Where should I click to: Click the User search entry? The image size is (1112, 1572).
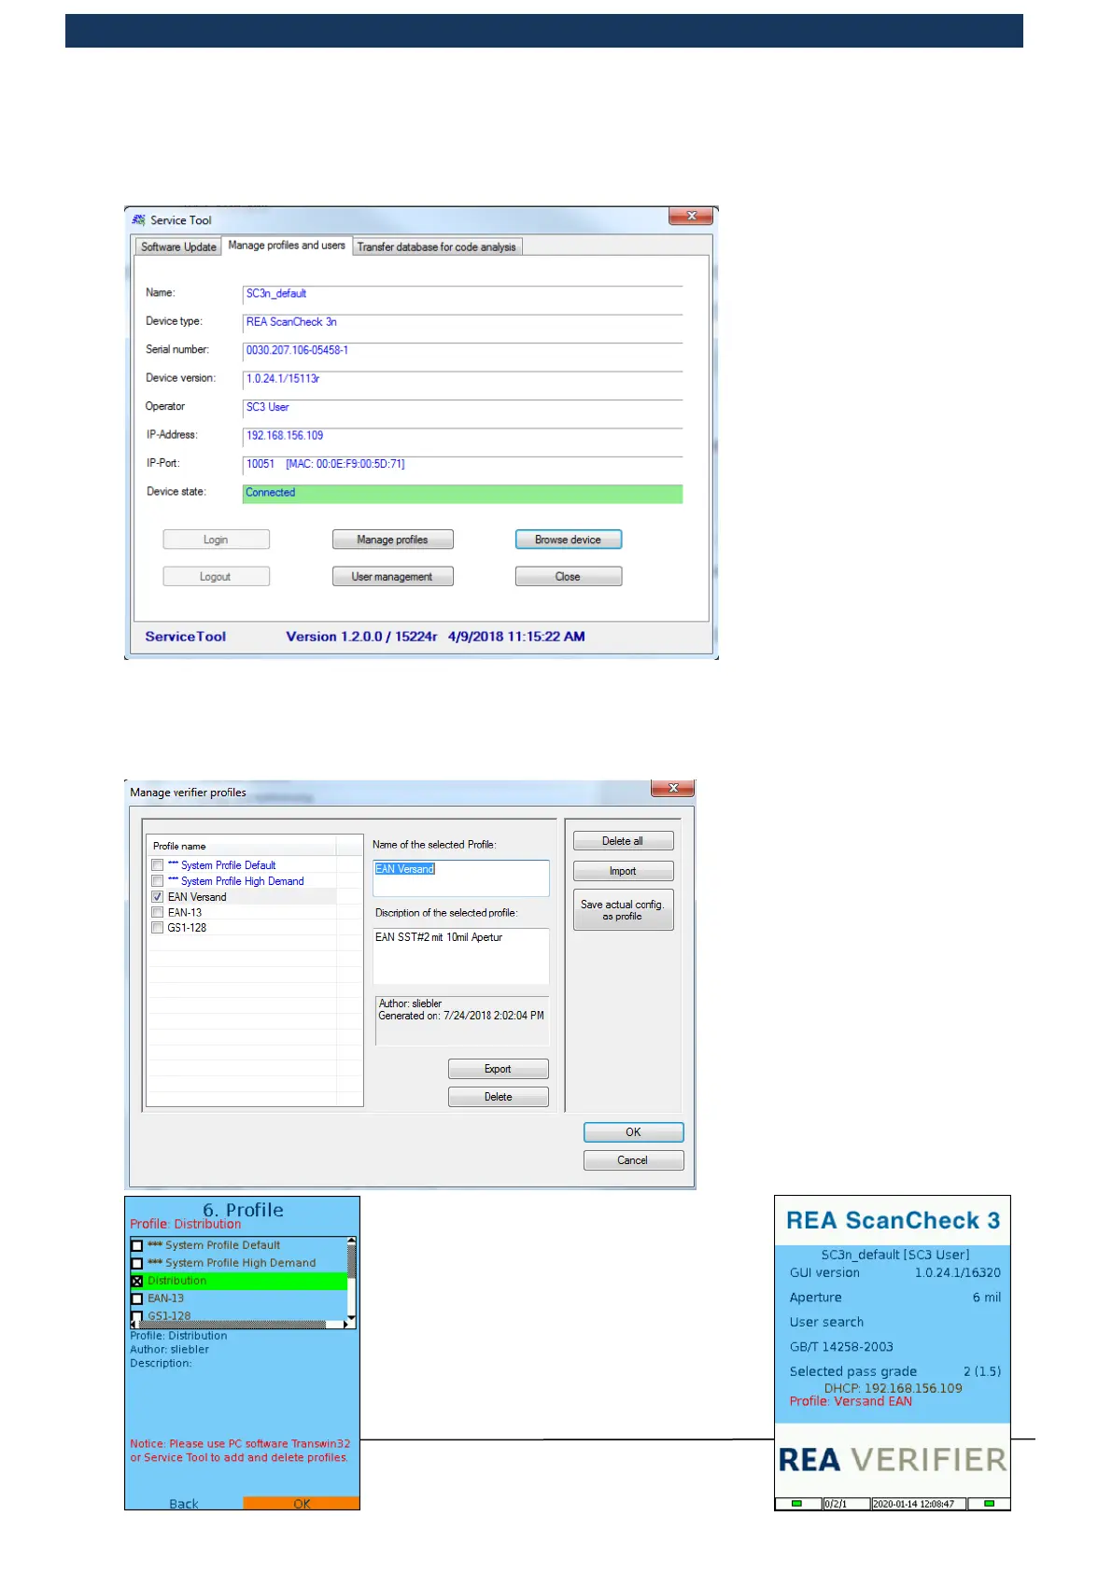click(826, 1322)
